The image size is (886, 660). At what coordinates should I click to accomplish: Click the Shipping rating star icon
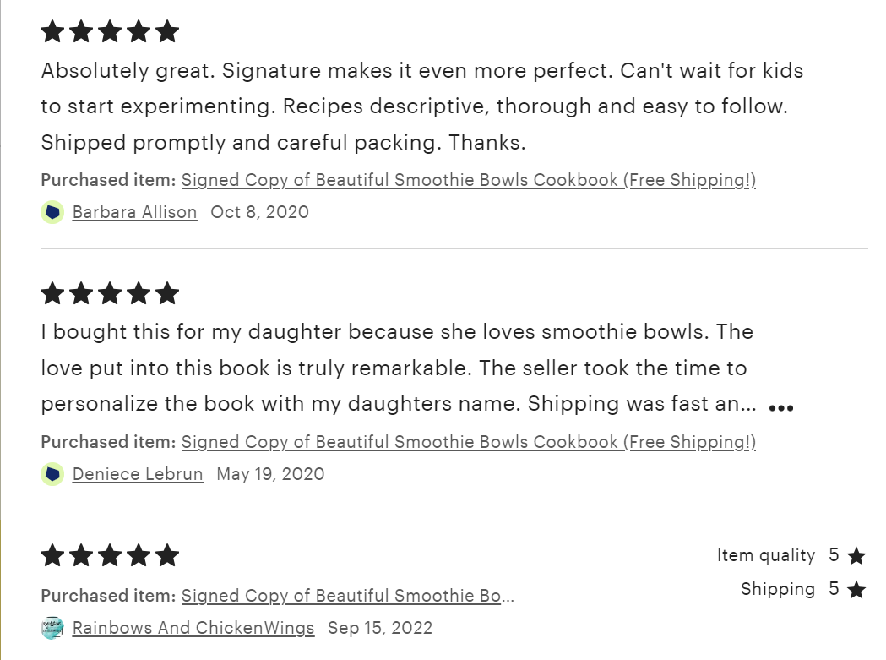856,590
